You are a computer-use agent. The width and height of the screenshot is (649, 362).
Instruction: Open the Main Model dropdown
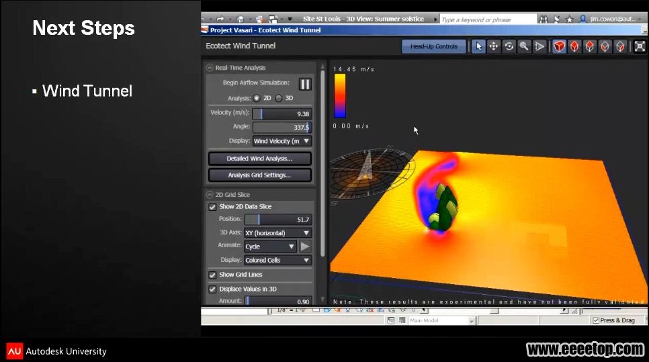[x=472, y=320]
